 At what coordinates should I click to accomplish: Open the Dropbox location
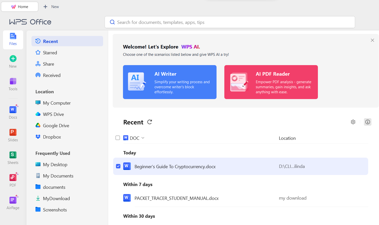pos(52,137)
